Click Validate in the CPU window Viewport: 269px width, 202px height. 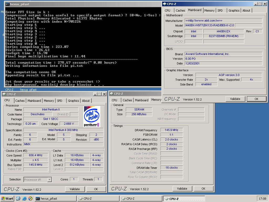(75, 189)
